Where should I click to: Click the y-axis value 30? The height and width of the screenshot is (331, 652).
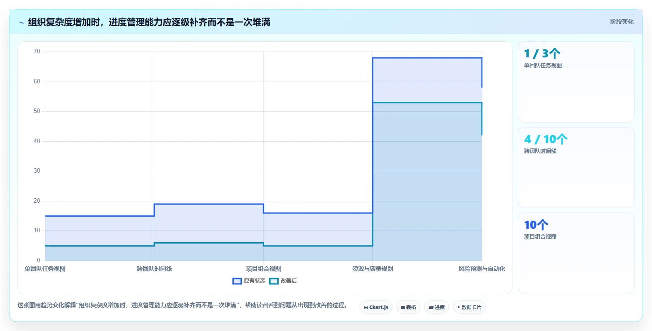[37, 171]
